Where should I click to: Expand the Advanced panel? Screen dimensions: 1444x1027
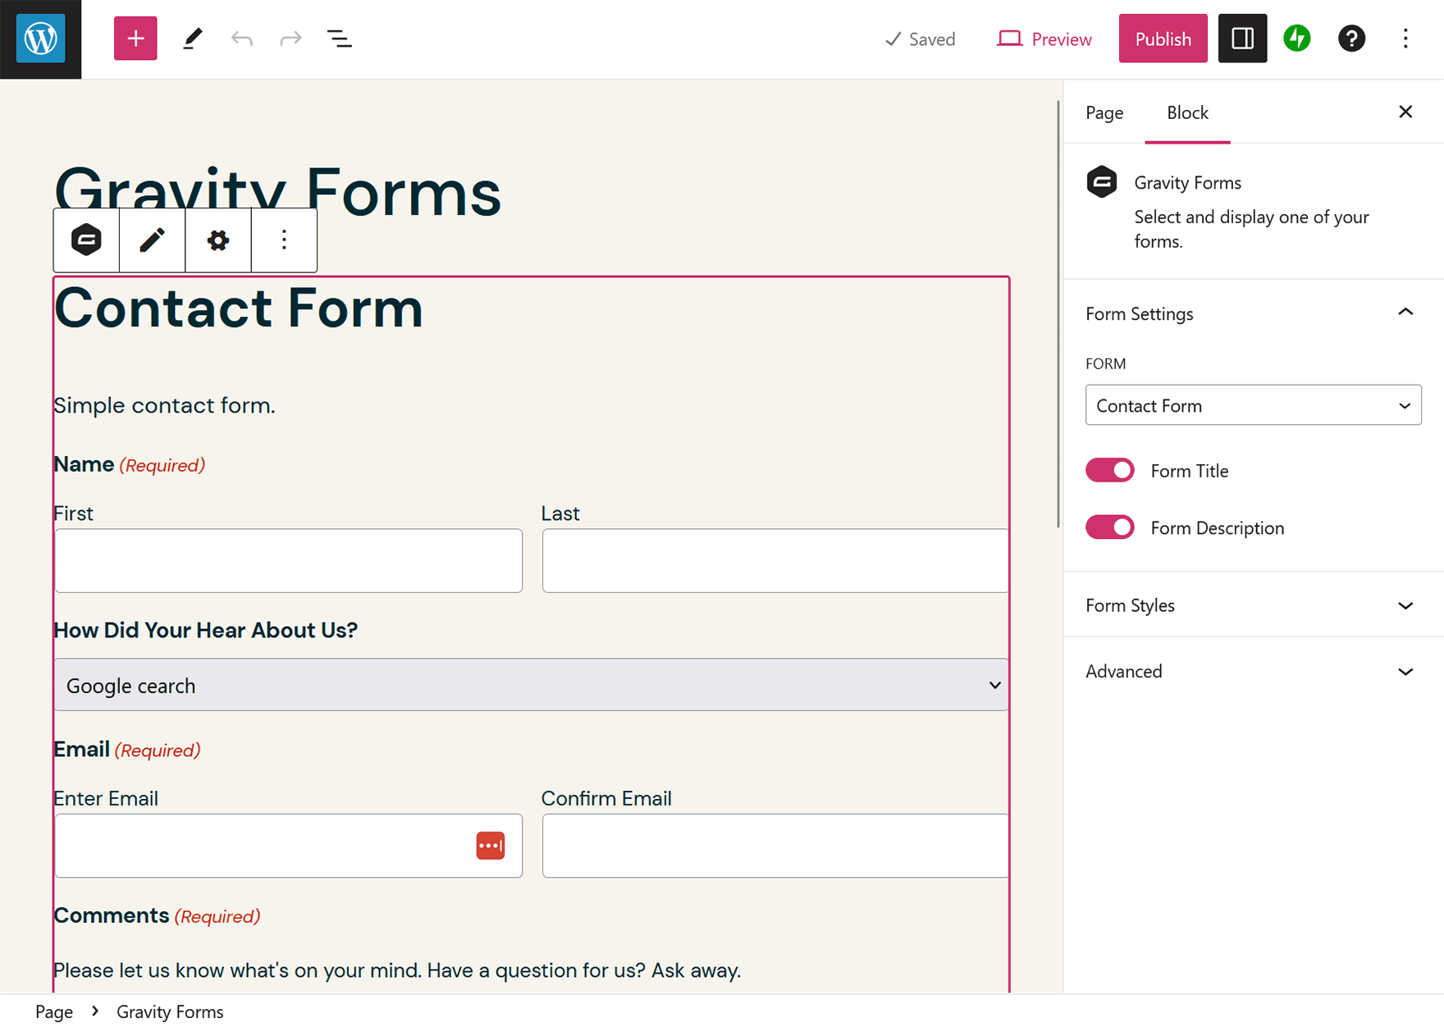(1253, 672)
